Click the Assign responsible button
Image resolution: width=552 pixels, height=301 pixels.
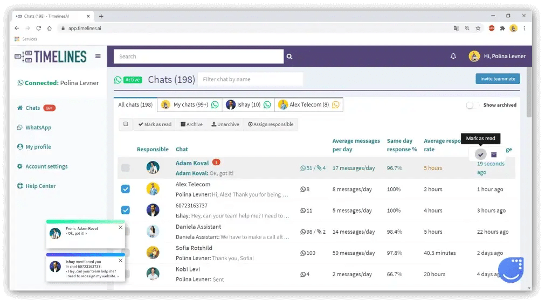[271, 124]
